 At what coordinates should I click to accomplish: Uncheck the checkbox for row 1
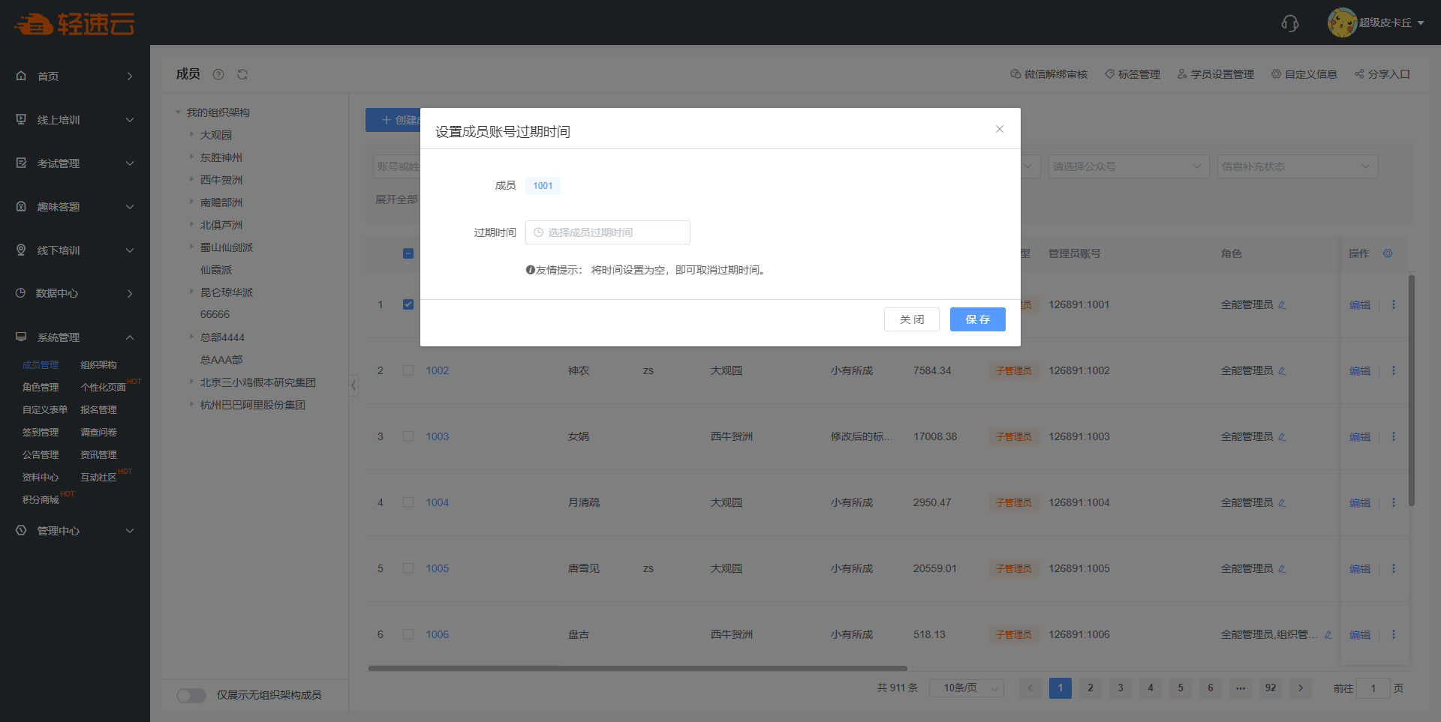tap(408, 304)
